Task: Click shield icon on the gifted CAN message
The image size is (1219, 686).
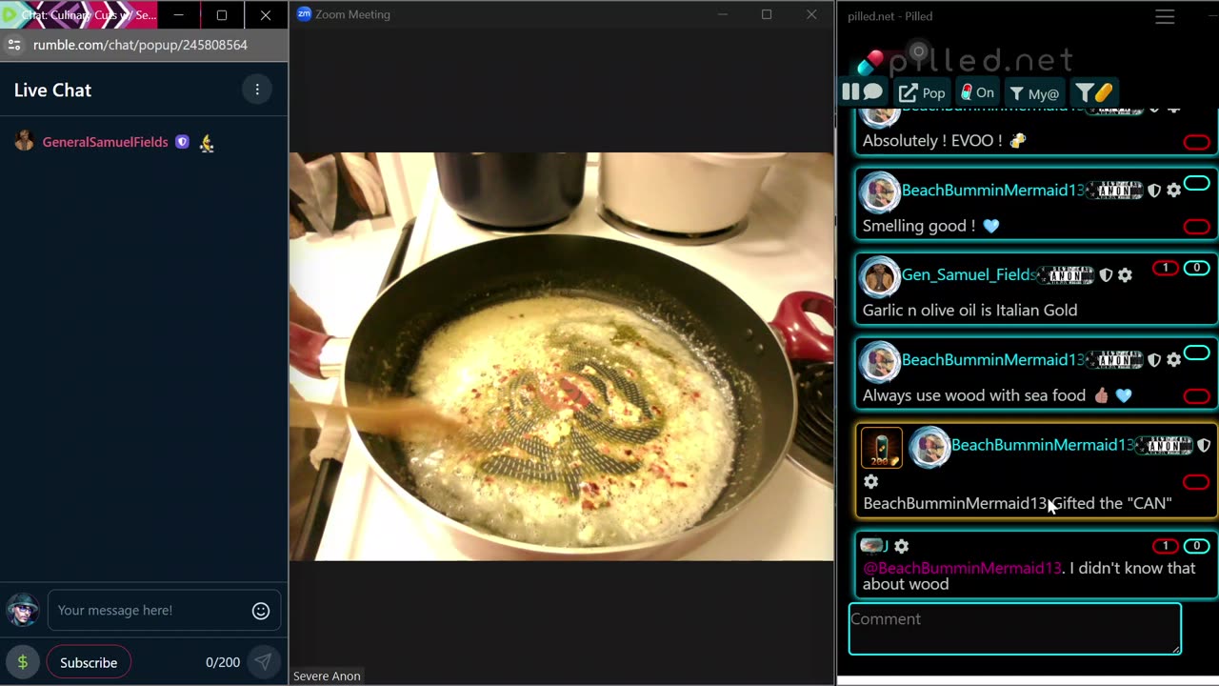Action: (x=1204, y=445)
